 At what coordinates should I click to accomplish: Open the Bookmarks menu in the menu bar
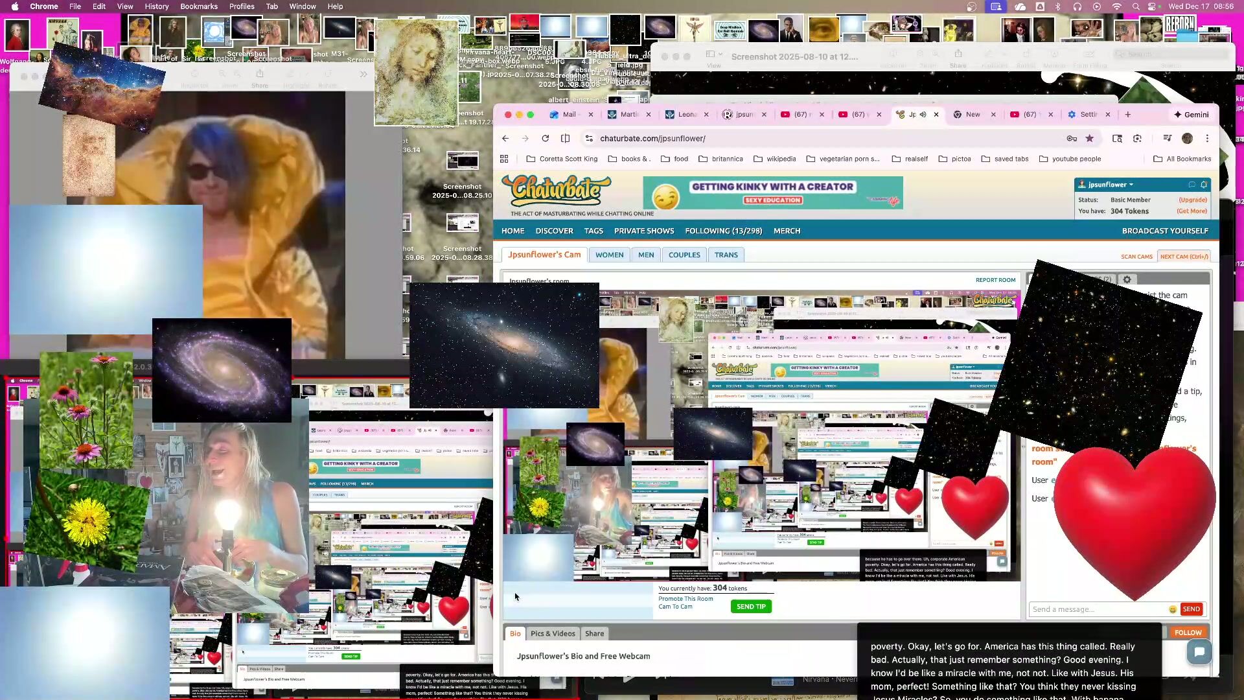pos(198,6)
